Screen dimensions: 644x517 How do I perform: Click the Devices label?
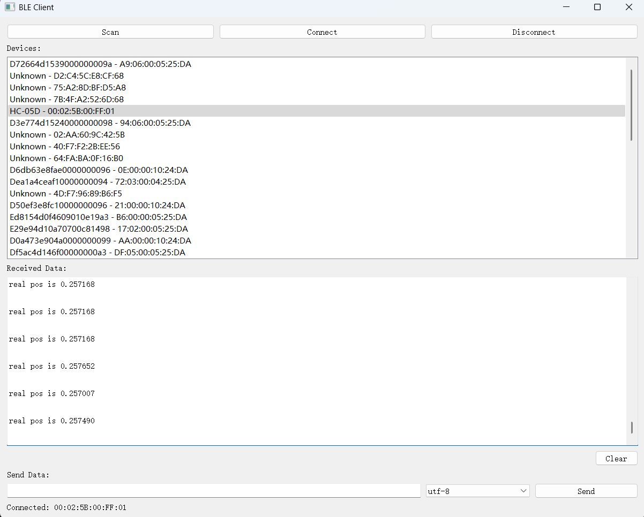click(x=24, y=48)
